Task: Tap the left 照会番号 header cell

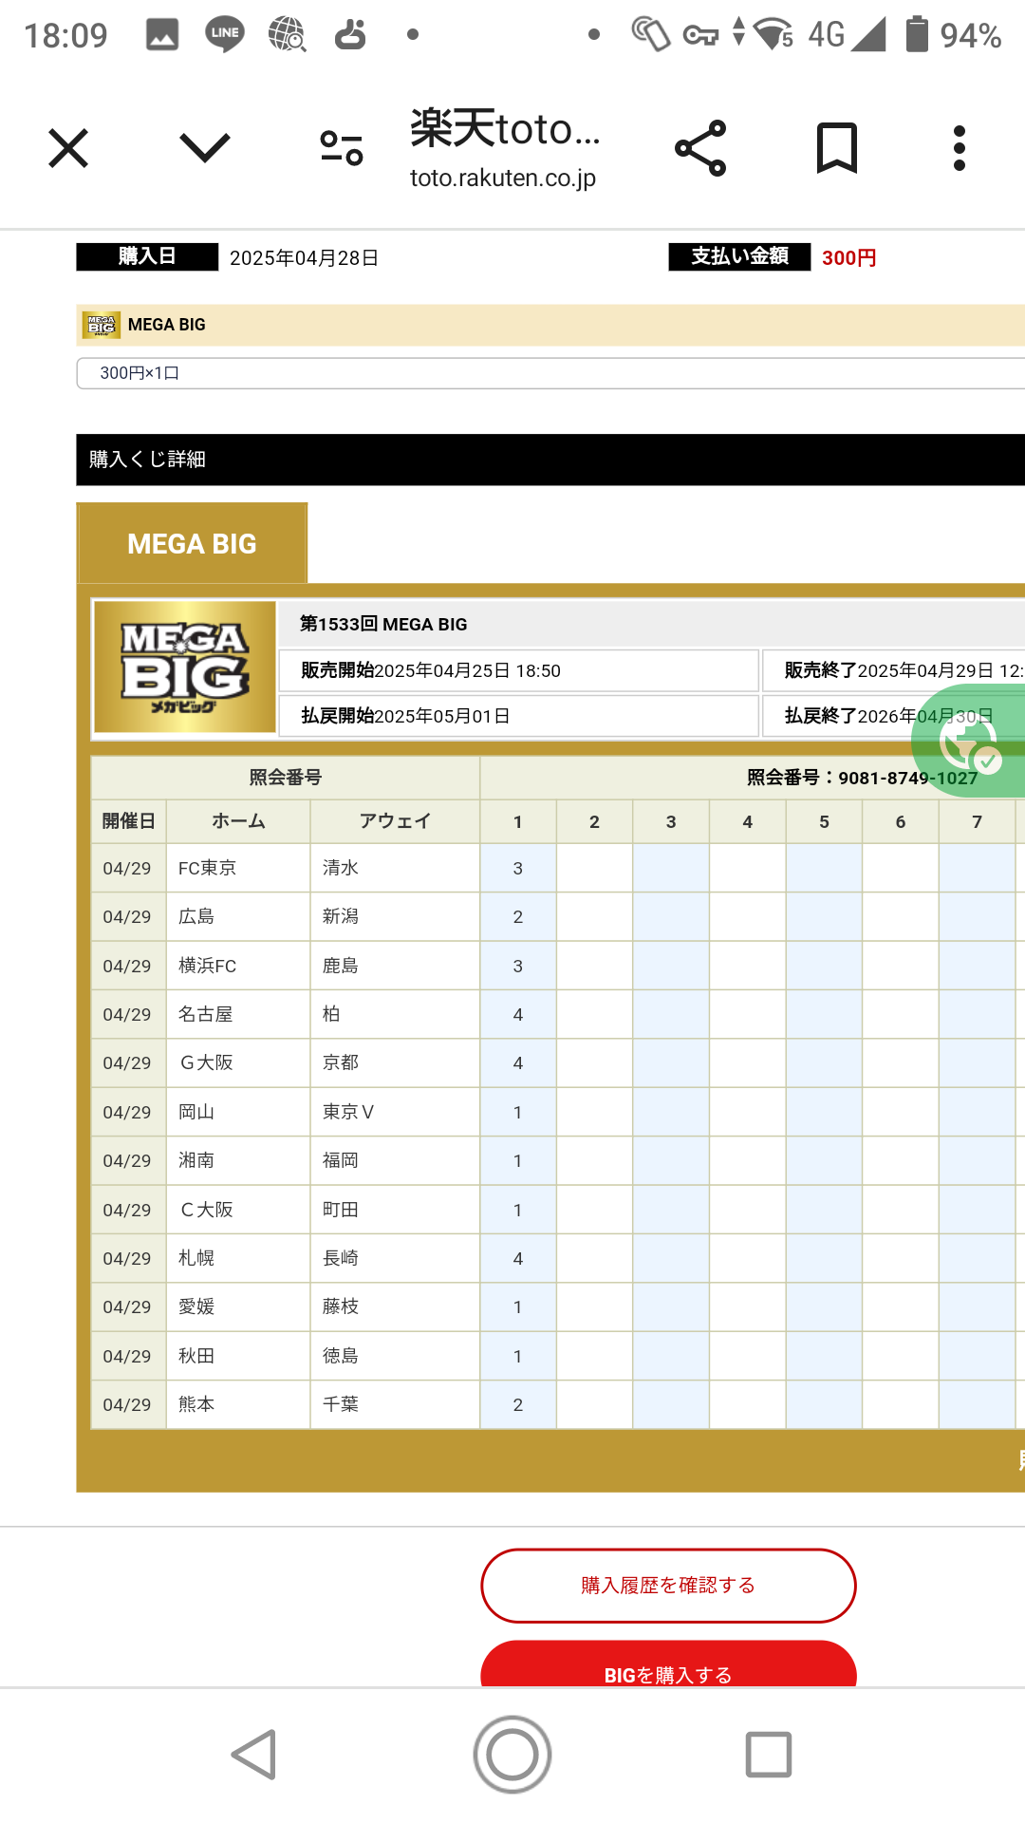Action: (x=286, y=778)
